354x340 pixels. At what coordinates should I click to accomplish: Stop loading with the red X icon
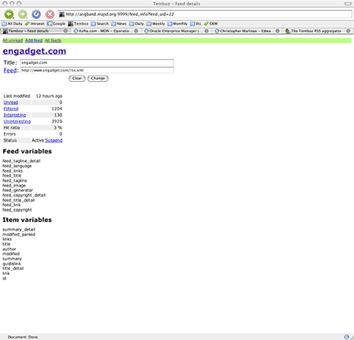tap(50, 14)
